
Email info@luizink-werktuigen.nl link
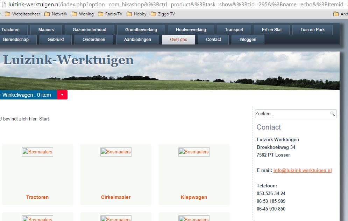(x=303, y=171)
